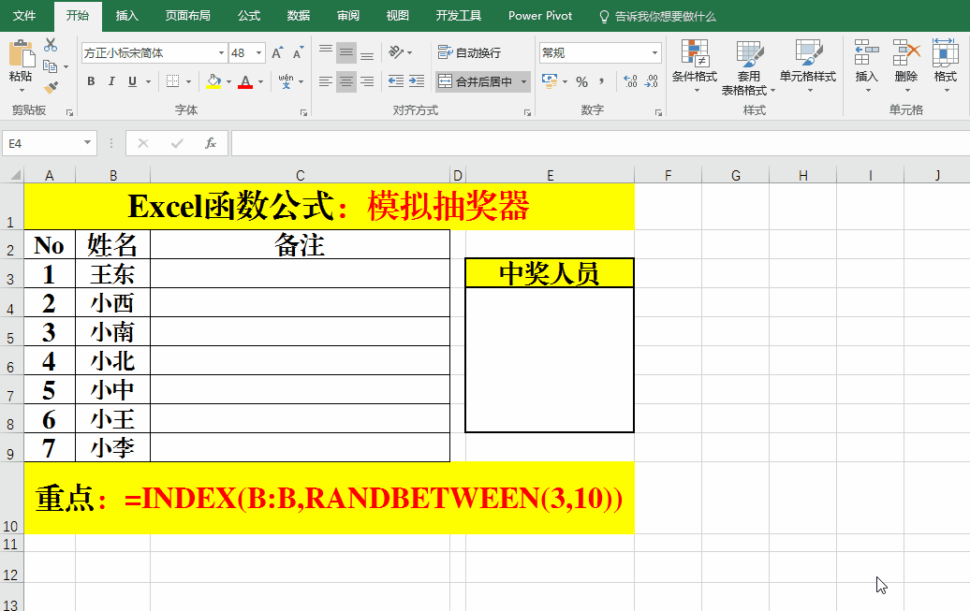Click the Paste clipboard icon
Image resolution: width=970 pixels, height=611 pixels.
(x=21, y=54)
